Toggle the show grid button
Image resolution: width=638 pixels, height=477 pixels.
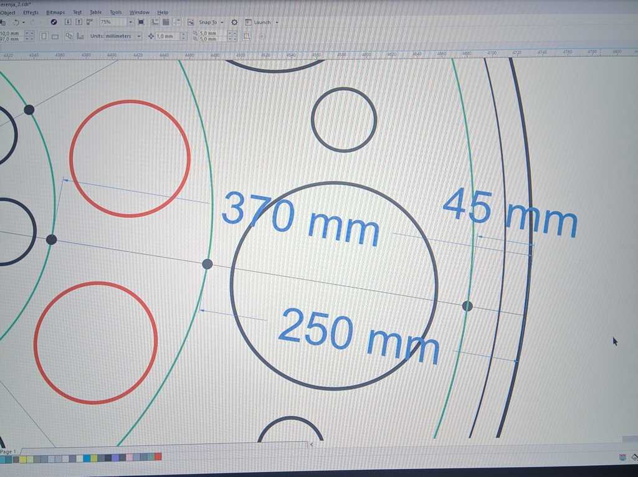166,22
